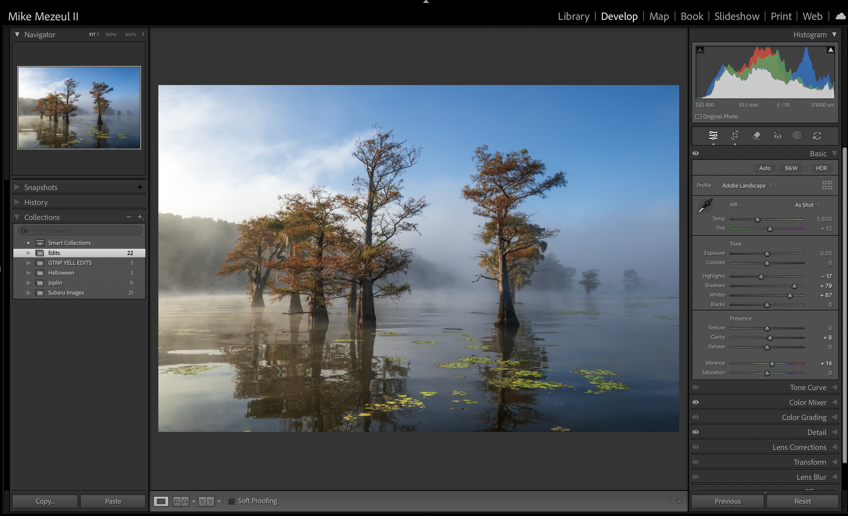
Task: Select the Crop overlay tool
Action: click(734, 136)
